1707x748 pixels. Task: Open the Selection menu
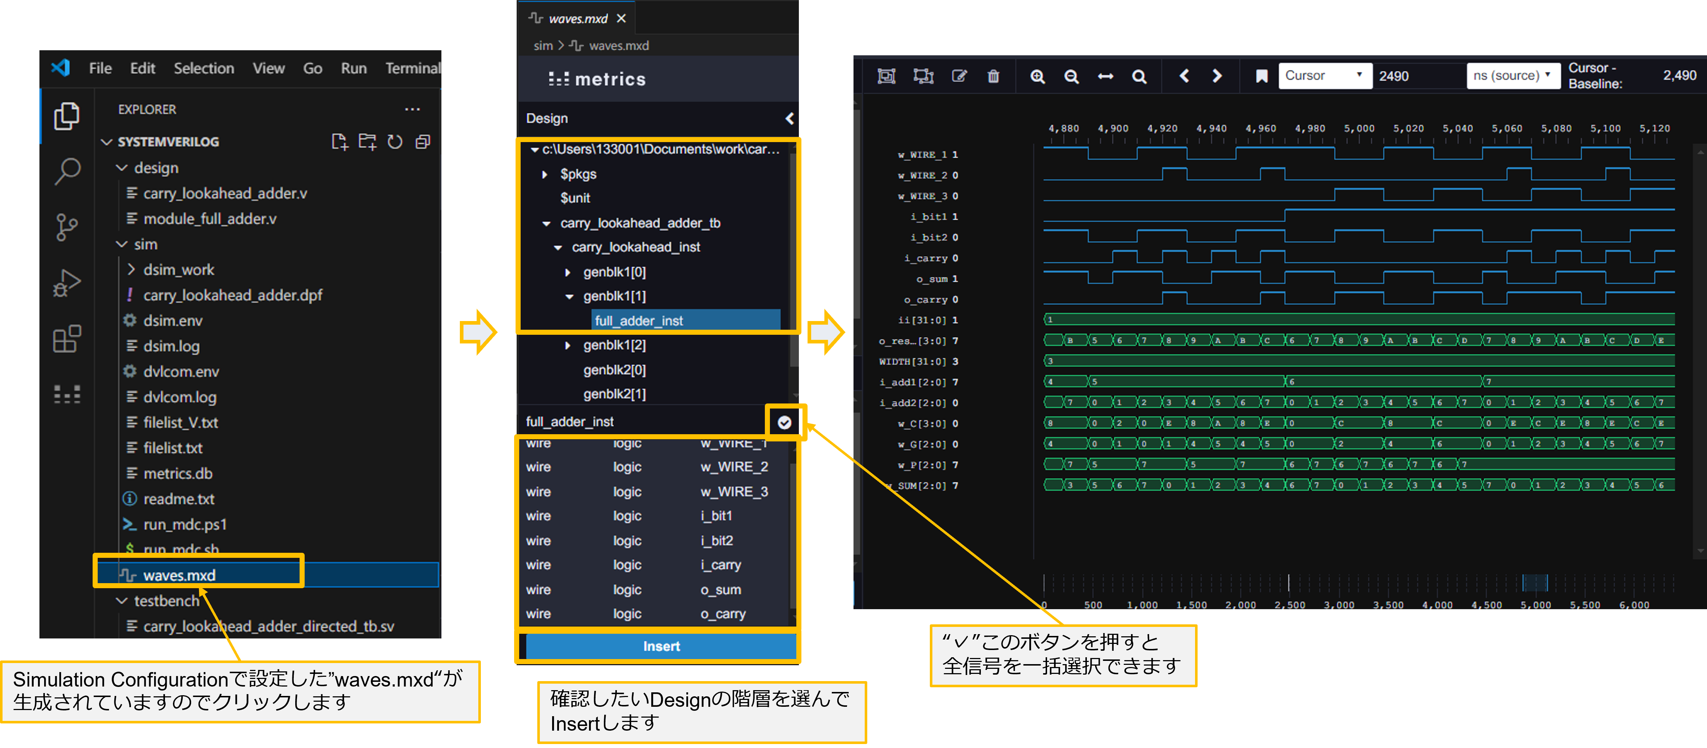click(203, 68)
